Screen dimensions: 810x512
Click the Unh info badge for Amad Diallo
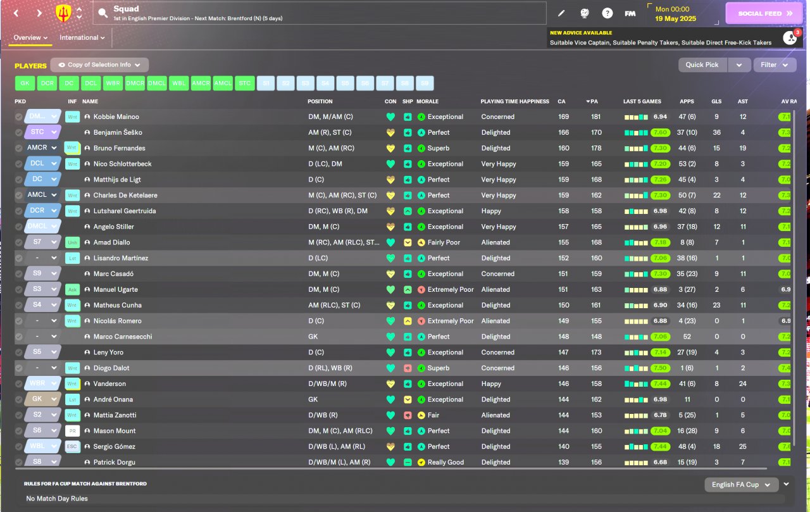tap(72, 242)
